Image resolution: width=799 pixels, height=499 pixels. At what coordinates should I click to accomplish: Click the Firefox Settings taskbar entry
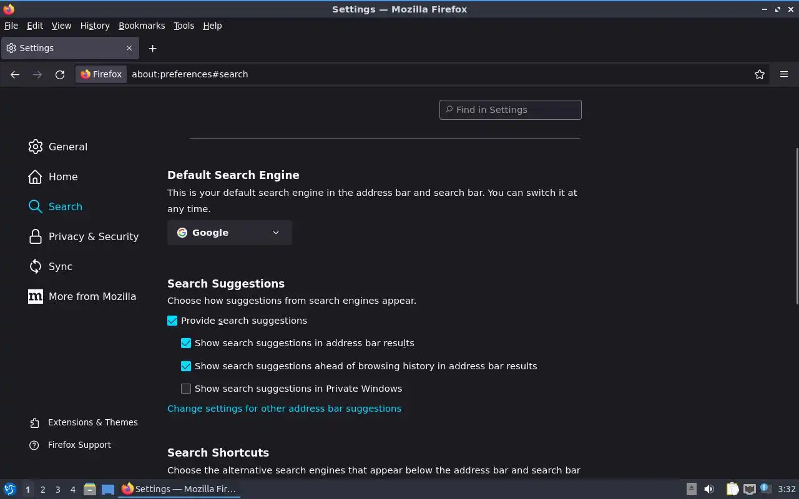point(179,489)
